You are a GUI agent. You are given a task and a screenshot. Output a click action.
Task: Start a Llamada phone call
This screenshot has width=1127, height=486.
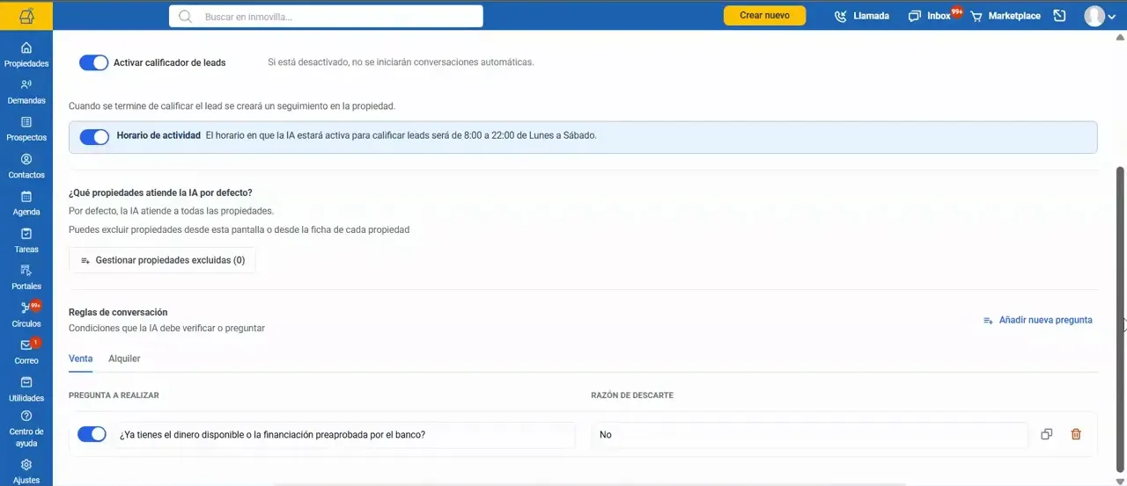[862, 16]
